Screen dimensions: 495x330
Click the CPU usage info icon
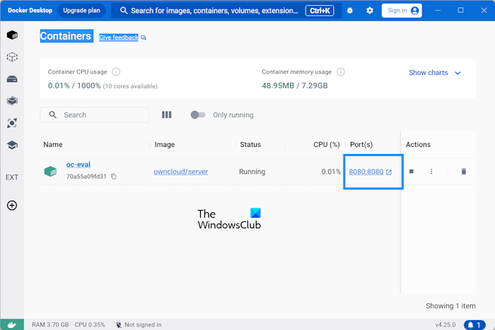pyautogui.click(x=116, y=72)
